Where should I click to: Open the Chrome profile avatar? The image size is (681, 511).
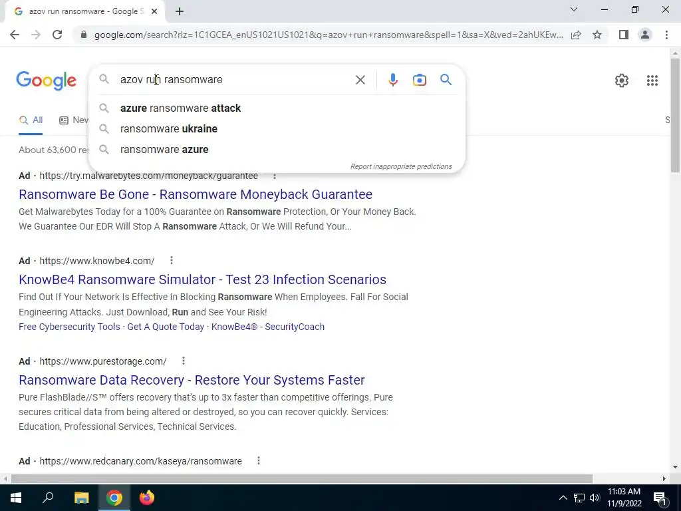645,35
